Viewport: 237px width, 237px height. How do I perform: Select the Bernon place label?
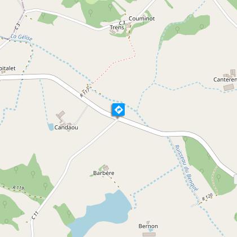coord(148,226)
